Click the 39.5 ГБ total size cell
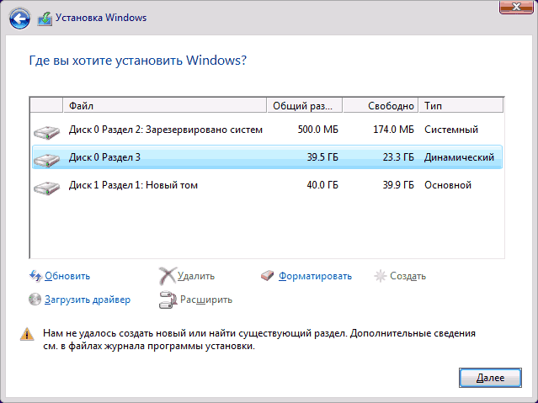The height and width of the screenshot is (403, 538). (x=322, y=157)
